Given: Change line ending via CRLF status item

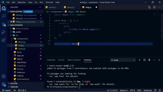Looking at the screenshot, I should (x=139, y=90).
